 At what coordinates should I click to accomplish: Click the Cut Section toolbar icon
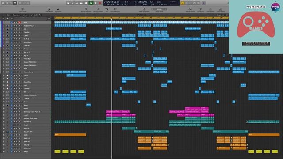pyautogui.click(x=200, y=10)
